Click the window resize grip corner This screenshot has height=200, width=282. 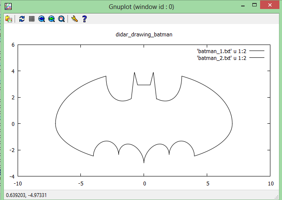[276, 197]
